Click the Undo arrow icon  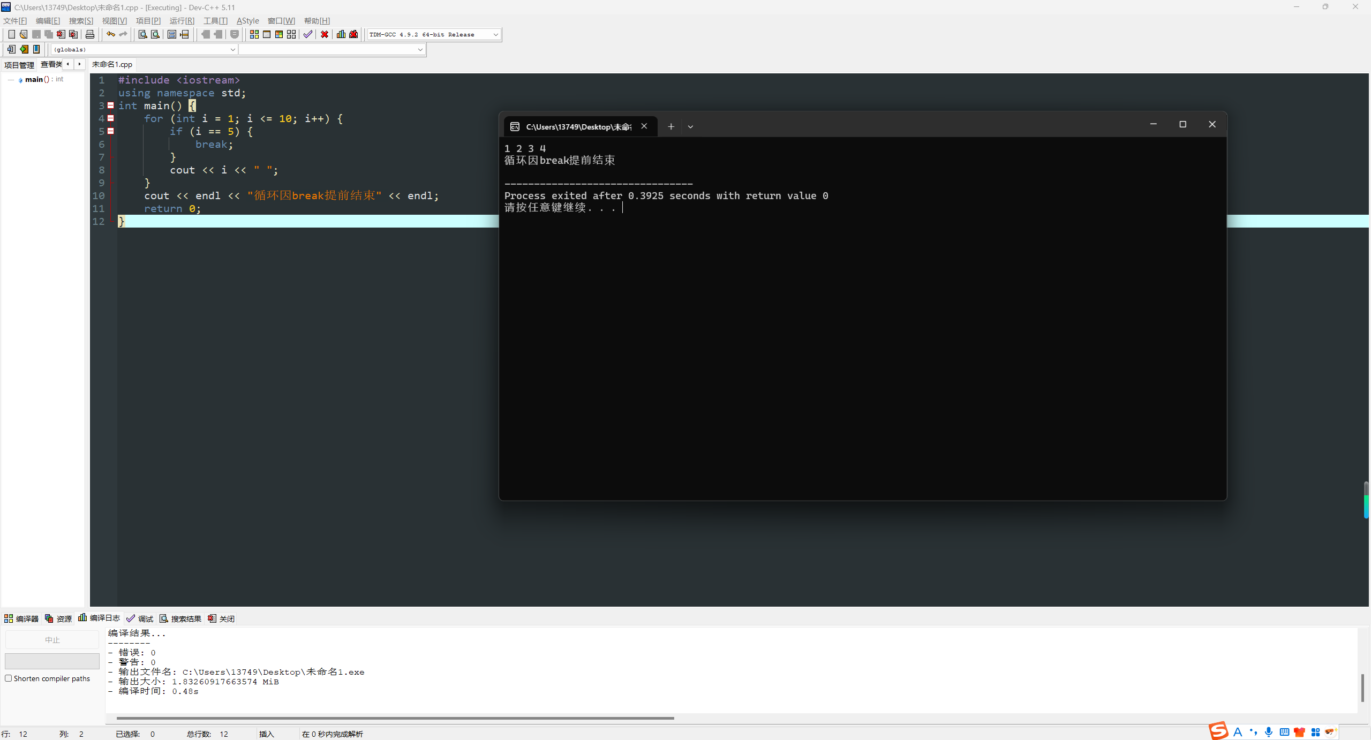[x=110, y=34]
